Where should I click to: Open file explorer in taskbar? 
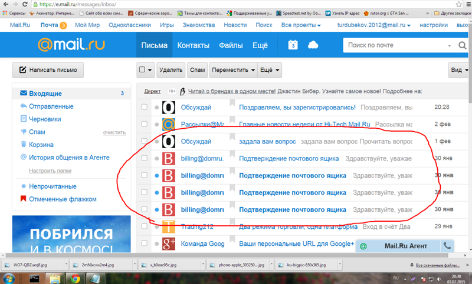55,279
